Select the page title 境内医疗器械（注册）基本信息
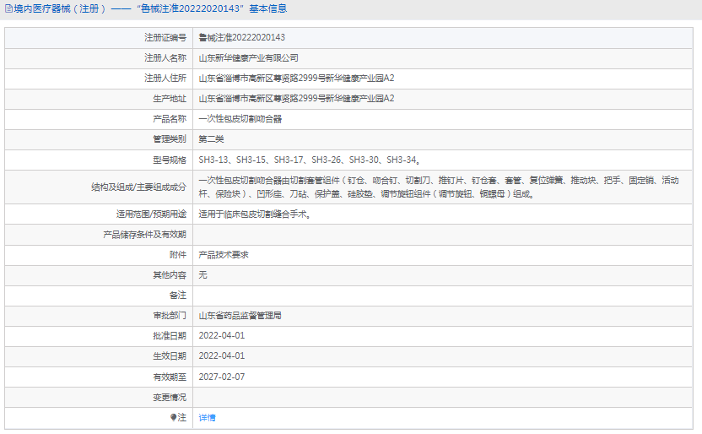Viewport: 702px width, 434px height. coord(150,8)
